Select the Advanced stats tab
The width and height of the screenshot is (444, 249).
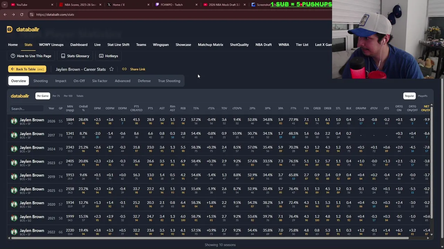tap(122, 81)
